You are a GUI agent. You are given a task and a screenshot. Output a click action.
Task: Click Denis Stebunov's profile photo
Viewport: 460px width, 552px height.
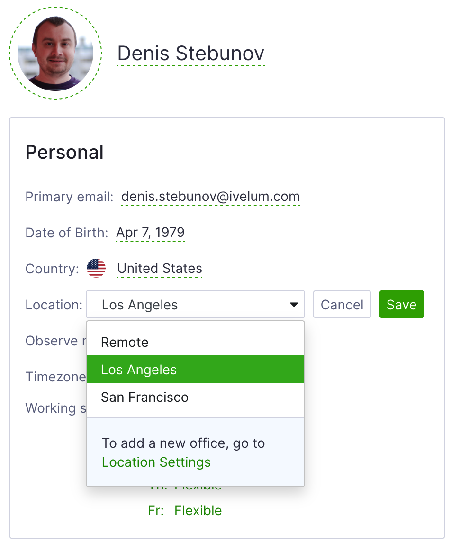(x=55, y=53)
